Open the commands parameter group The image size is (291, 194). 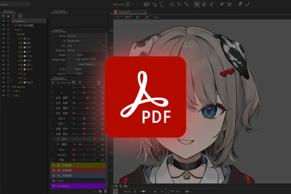point(78,186)
